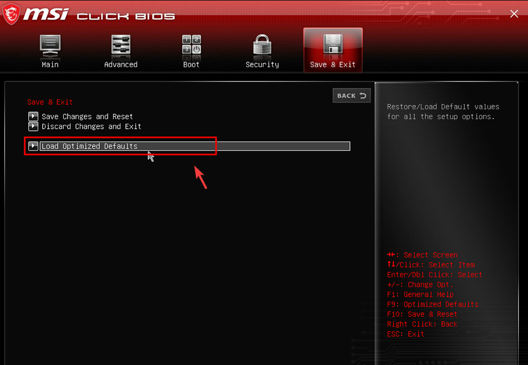Image resolution: width=528 pixels, height=365 pixels.
Task: Choose Discard Changes and Exit
Action: pos(92,126)
